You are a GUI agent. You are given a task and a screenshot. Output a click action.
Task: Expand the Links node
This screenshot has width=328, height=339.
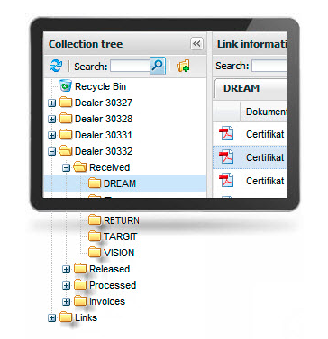[x=52, y=318]
